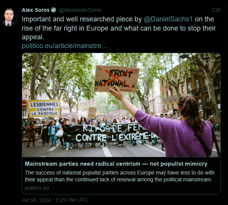This screenshot has height=205, width=228.
Task: Click the black Riposte banner in the photo
Action: (111, 133)
